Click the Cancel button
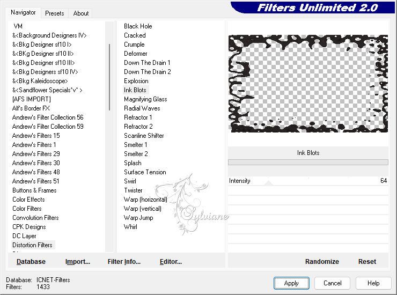Viewport: 397px width, 295px height. pos(332,283)
